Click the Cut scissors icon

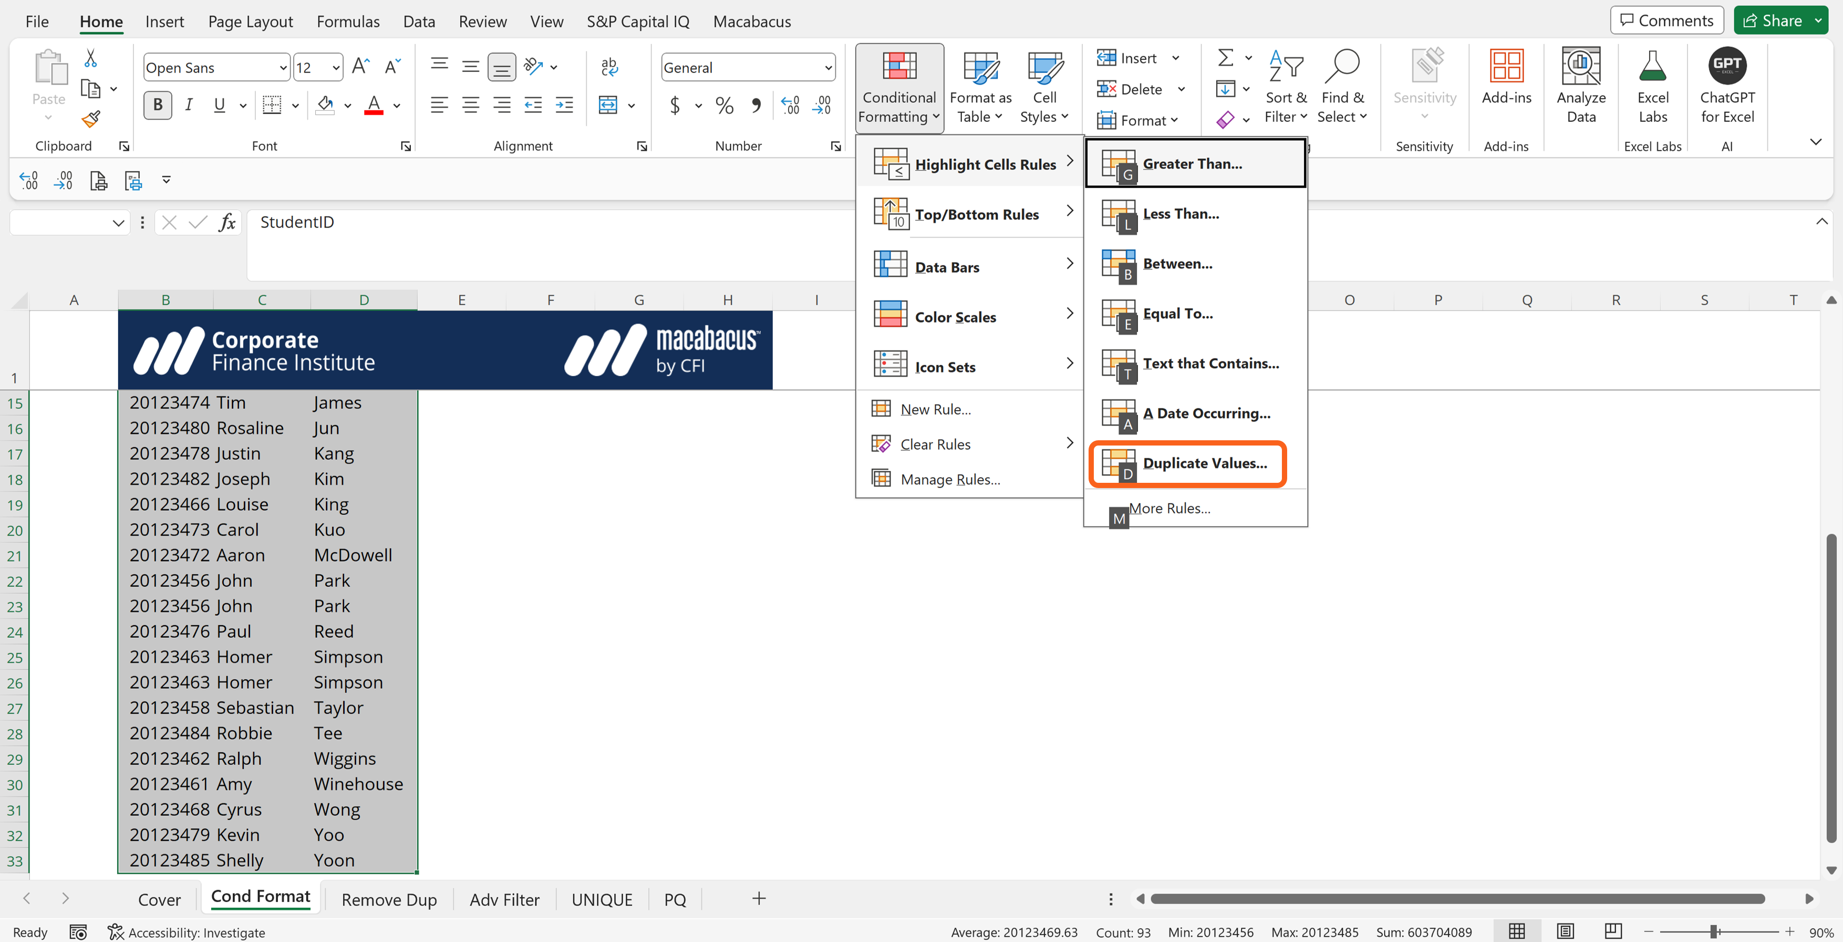[x=91, y=58]
